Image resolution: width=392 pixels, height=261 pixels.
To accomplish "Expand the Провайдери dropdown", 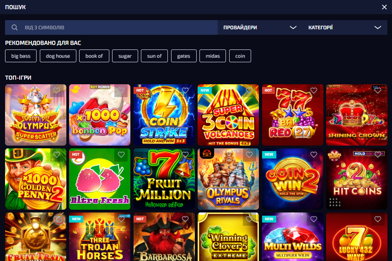I will click(260, 27).
